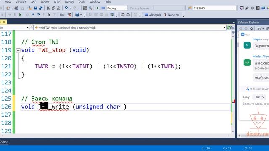Click the chip icon beside the wrench

click(258, 8)
